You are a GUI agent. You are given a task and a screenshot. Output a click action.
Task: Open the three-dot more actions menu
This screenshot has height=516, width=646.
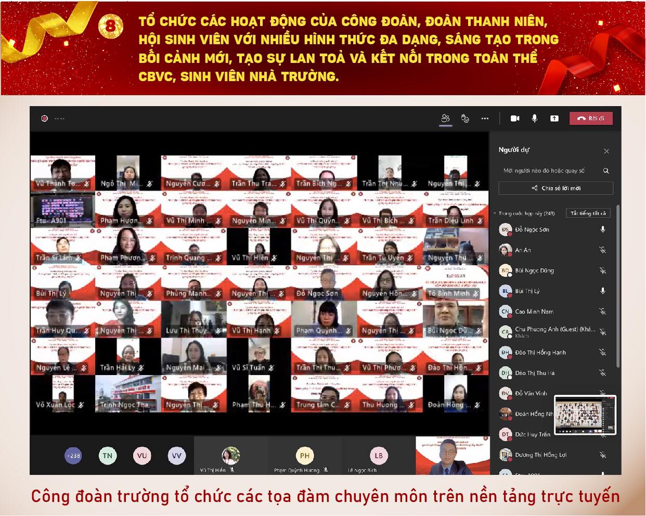point(485,119)
